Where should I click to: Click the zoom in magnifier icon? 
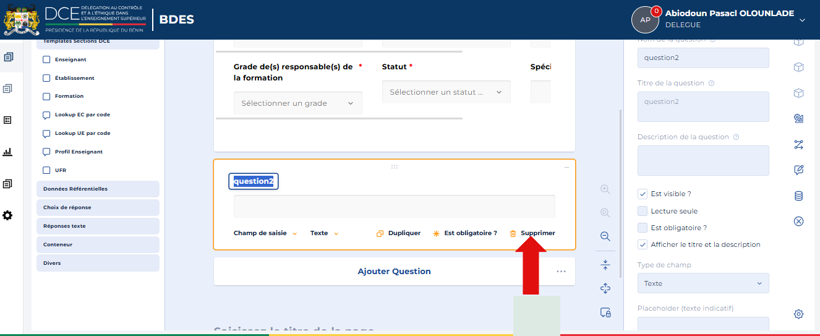tap(605, 189)
